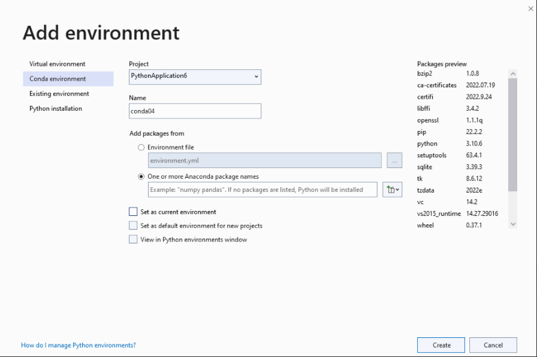Enable Set as current environment
This screenshot has height=357, width=537.
pyautogui.click(x=132, y=211)
